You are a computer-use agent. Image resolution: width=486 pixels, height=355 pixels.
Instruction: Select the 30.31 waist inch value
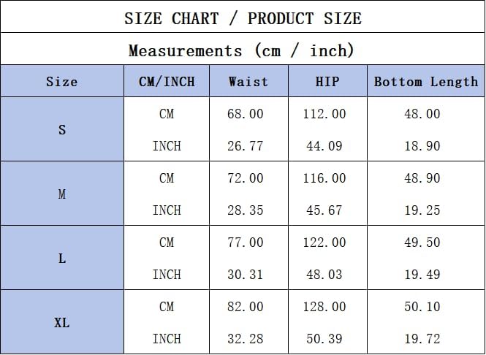245,275
